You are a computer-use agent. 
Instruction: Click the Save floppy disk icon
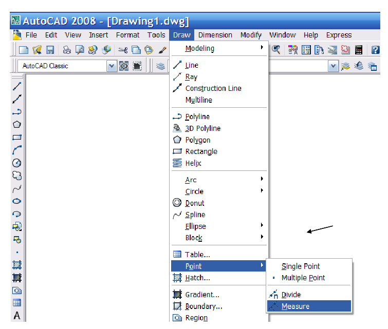tap(50, 50)
